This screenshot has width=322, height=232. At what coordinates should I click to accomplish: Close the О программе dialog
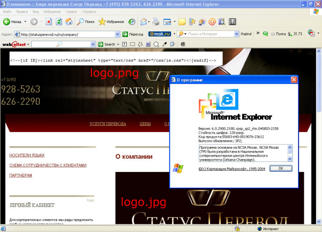click(x=294, y=79)
